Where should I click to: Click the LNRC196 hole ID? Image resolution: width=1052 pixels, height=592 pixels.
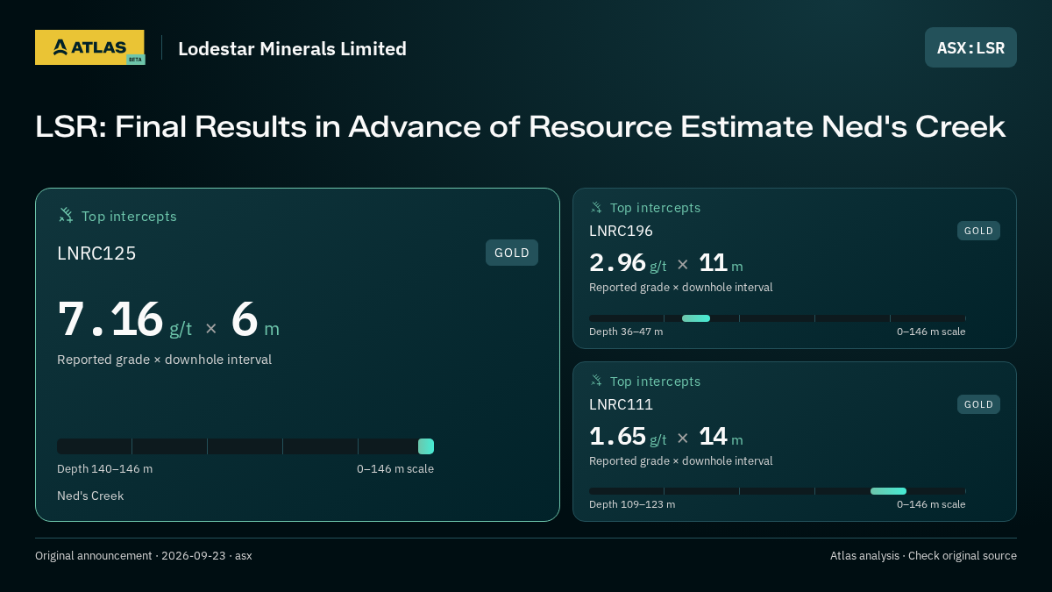coord(621,231)
